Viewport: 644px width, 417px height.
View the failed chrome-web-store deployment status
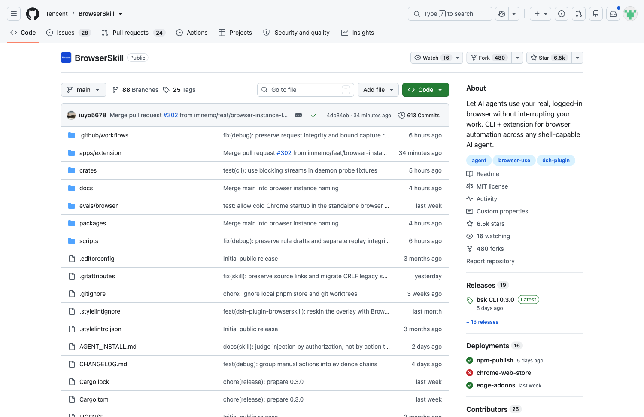470,373
